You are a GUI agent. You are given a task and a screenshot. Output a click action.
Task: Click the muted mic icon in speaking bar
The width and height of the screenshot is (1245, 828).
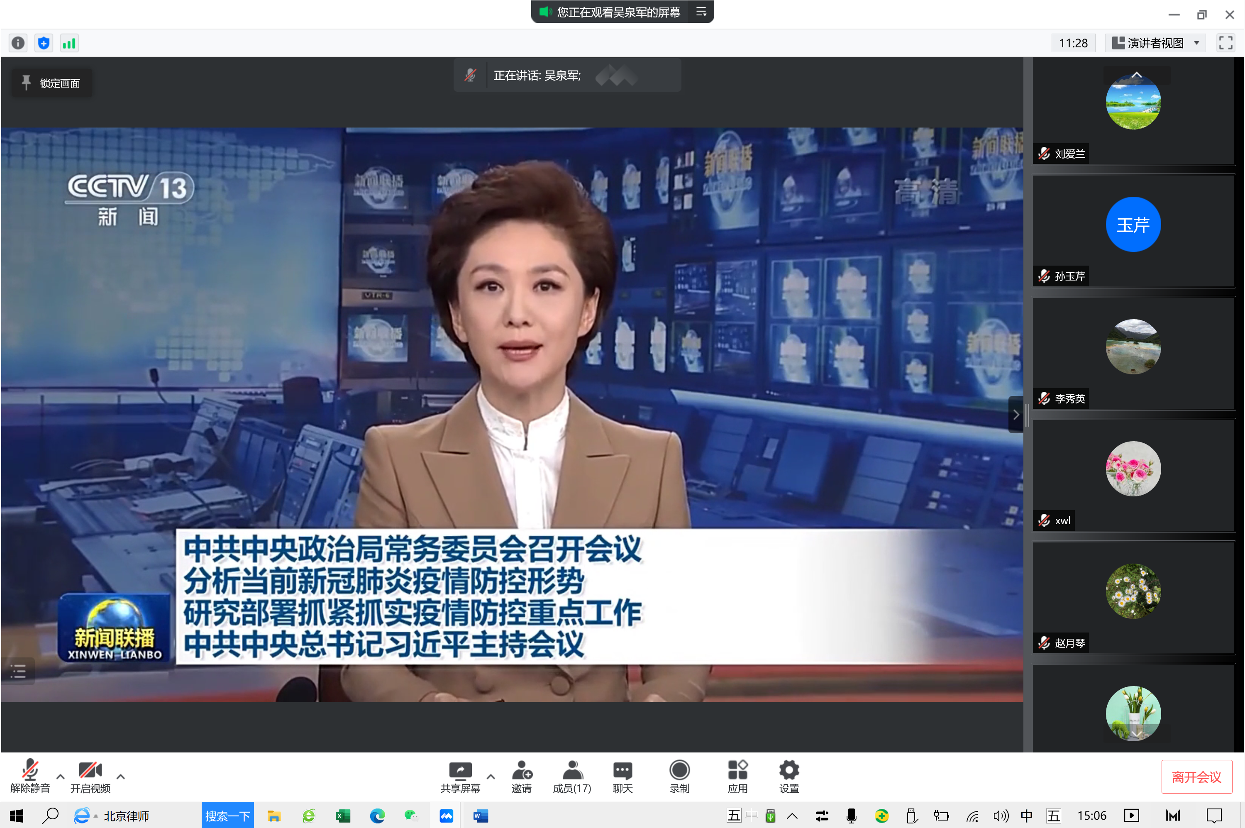click(470, 76)
